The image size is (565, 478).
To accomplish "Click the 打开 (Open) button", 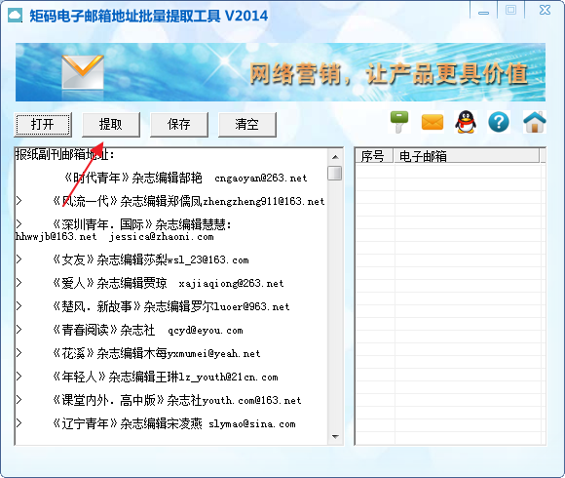I will click(43, 125).
